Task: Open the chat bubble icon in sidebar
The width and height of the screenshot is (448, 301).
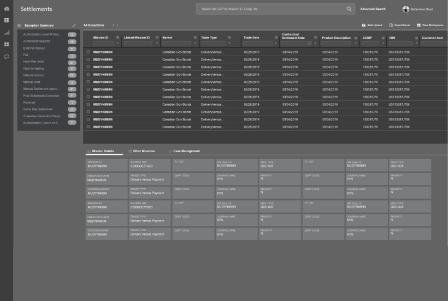Action: pos(7,56)
